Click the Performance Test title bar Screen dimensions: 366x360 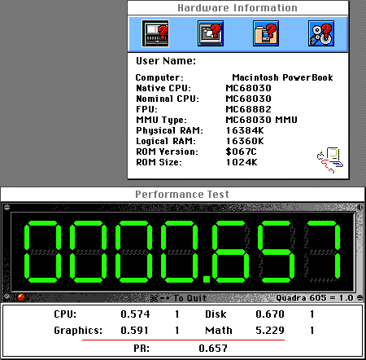pos(183,195)
